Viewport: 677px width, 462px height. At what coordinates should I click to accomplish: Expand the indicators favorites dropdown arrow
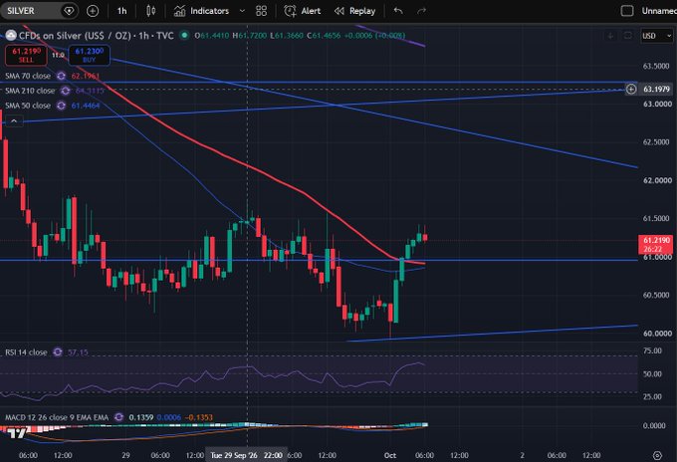(x=242, y=11)
